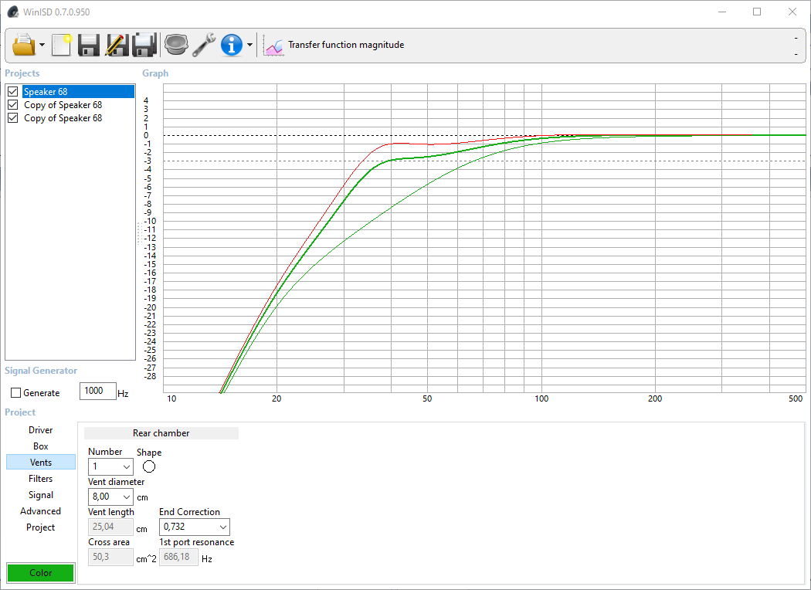
Task: Click Save As floppy with pencil icon
Action: point(117,45)
